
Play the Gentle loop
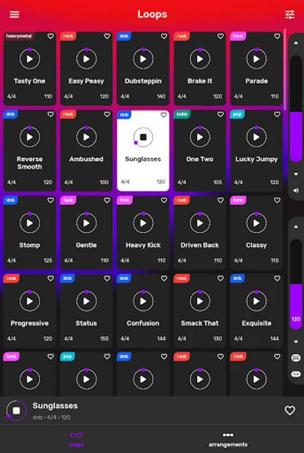pyautogui.click(x=86, y=223)
